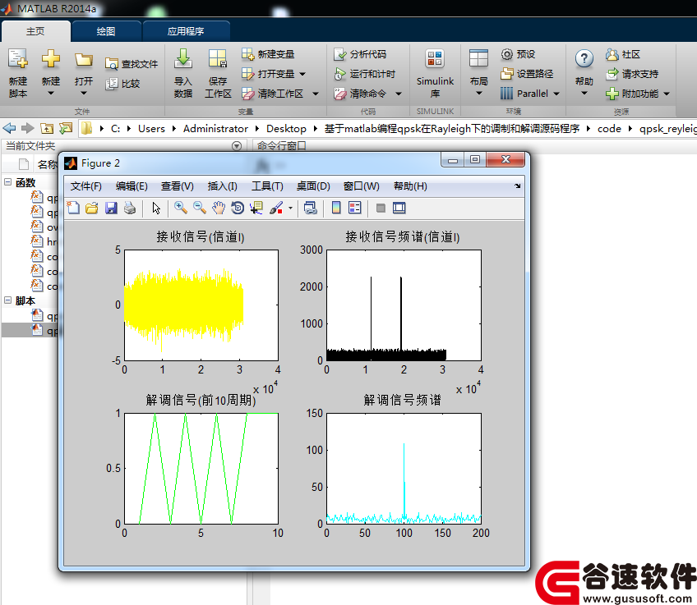
Task: Click the 导入数据 (Import Data) icon
Action: [x=183, y=59]
